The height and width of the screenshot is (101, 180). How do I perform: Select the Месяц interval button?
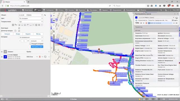click(x=38, y=34)
